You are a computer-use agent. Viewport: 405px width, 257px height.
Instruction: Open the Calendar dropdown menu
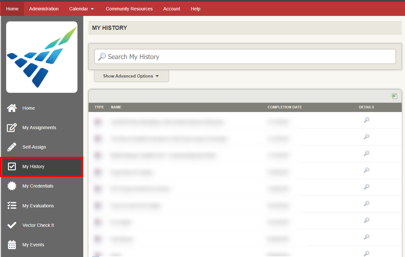pos(81,9)
